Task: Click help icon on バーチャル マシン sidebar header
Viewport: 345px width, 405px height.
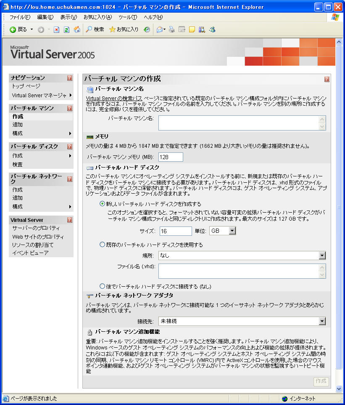Action: 70,108
